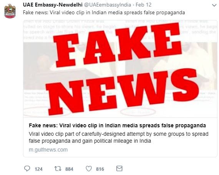Like the tweet with the heart icon
Screen dimensions: 219x175
point(89,168)
